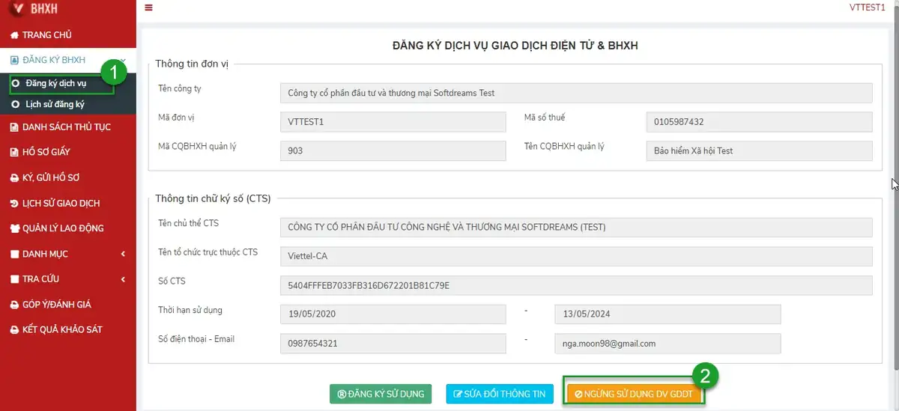Click the Số điện thoại - Email label
This screenshot has height=411, width=899.
pyautogui.click(x=196, y=339)
